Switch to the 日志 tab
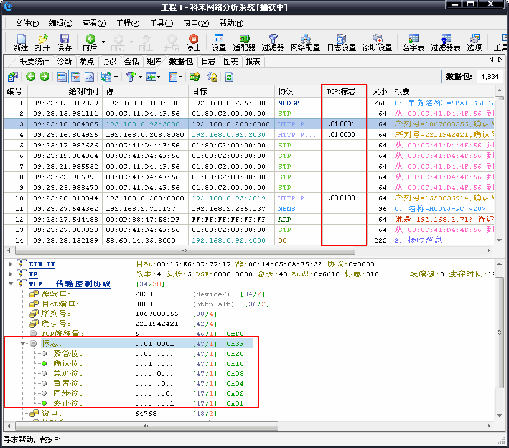This screenshot has height=448, width=509. coord(210,61)
